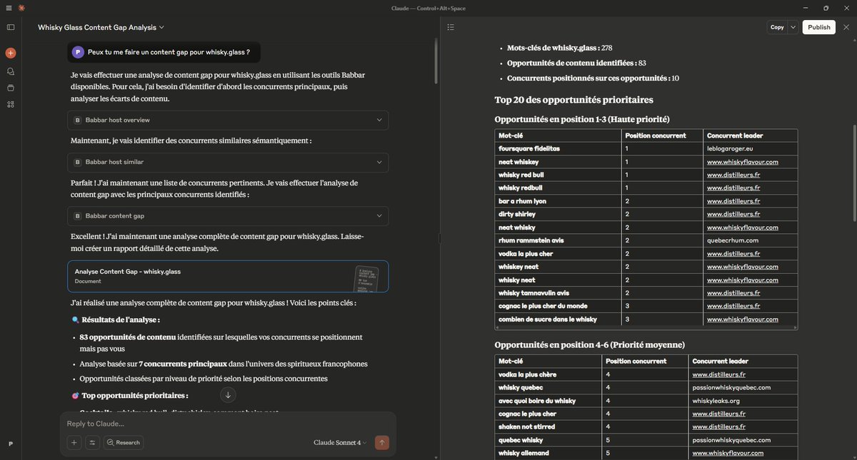Expand the Babbar host similar tool call
The width and height of the screenshot is (857, 460).
[x=229, y=163]
